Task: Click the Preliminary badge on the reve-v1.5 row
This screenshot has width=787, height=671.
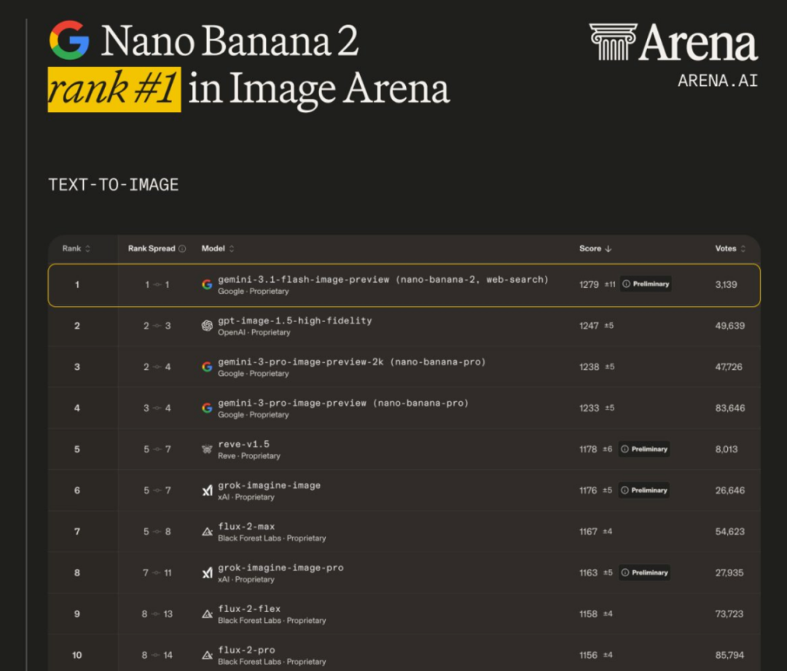Action: coord(644,450)
